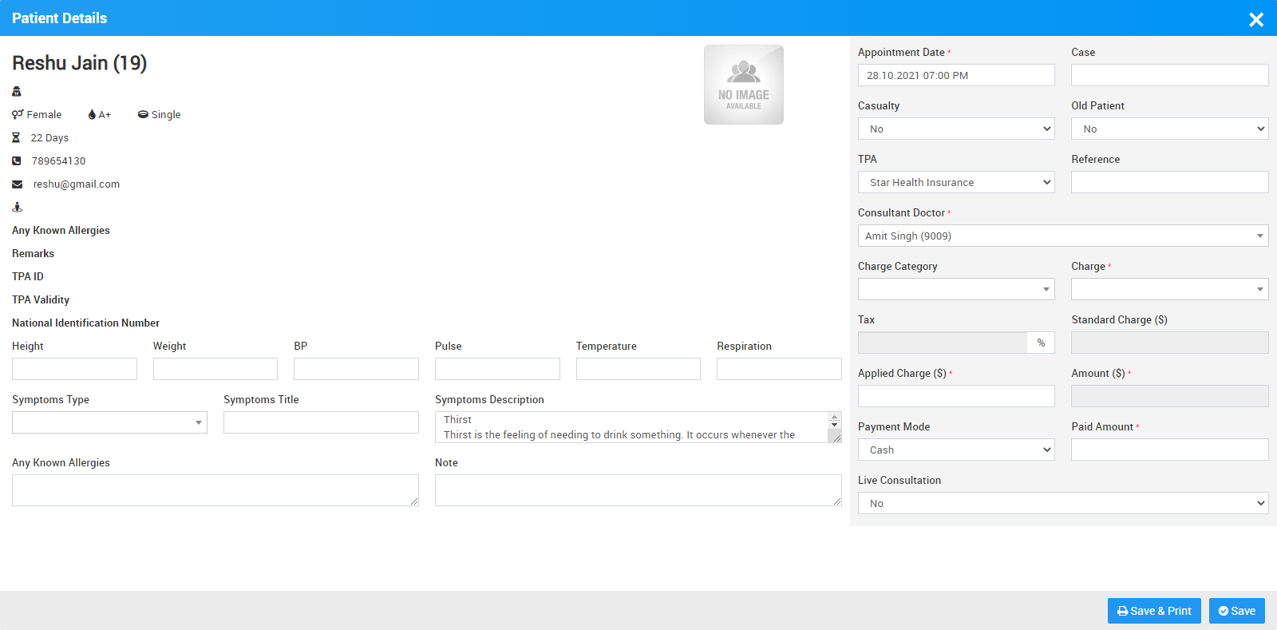This screenshot has height=630, width=1277.
Task: Click the No Image patient photo
Action: point(743,85)
